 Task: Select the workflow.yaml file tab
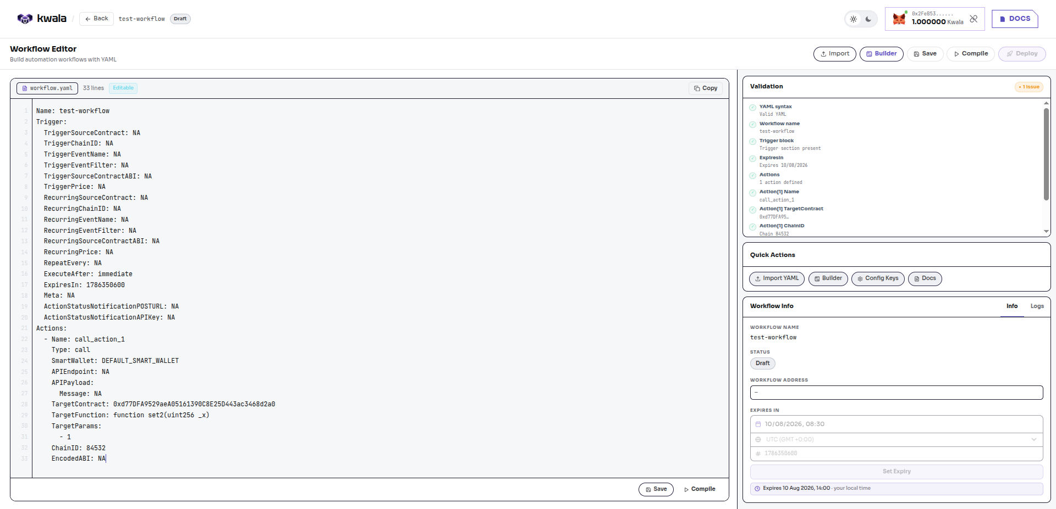coord(47,88)
